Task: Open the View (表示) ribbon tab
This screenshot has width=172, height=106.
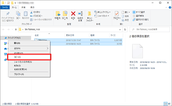Action: tap(32, 7)
